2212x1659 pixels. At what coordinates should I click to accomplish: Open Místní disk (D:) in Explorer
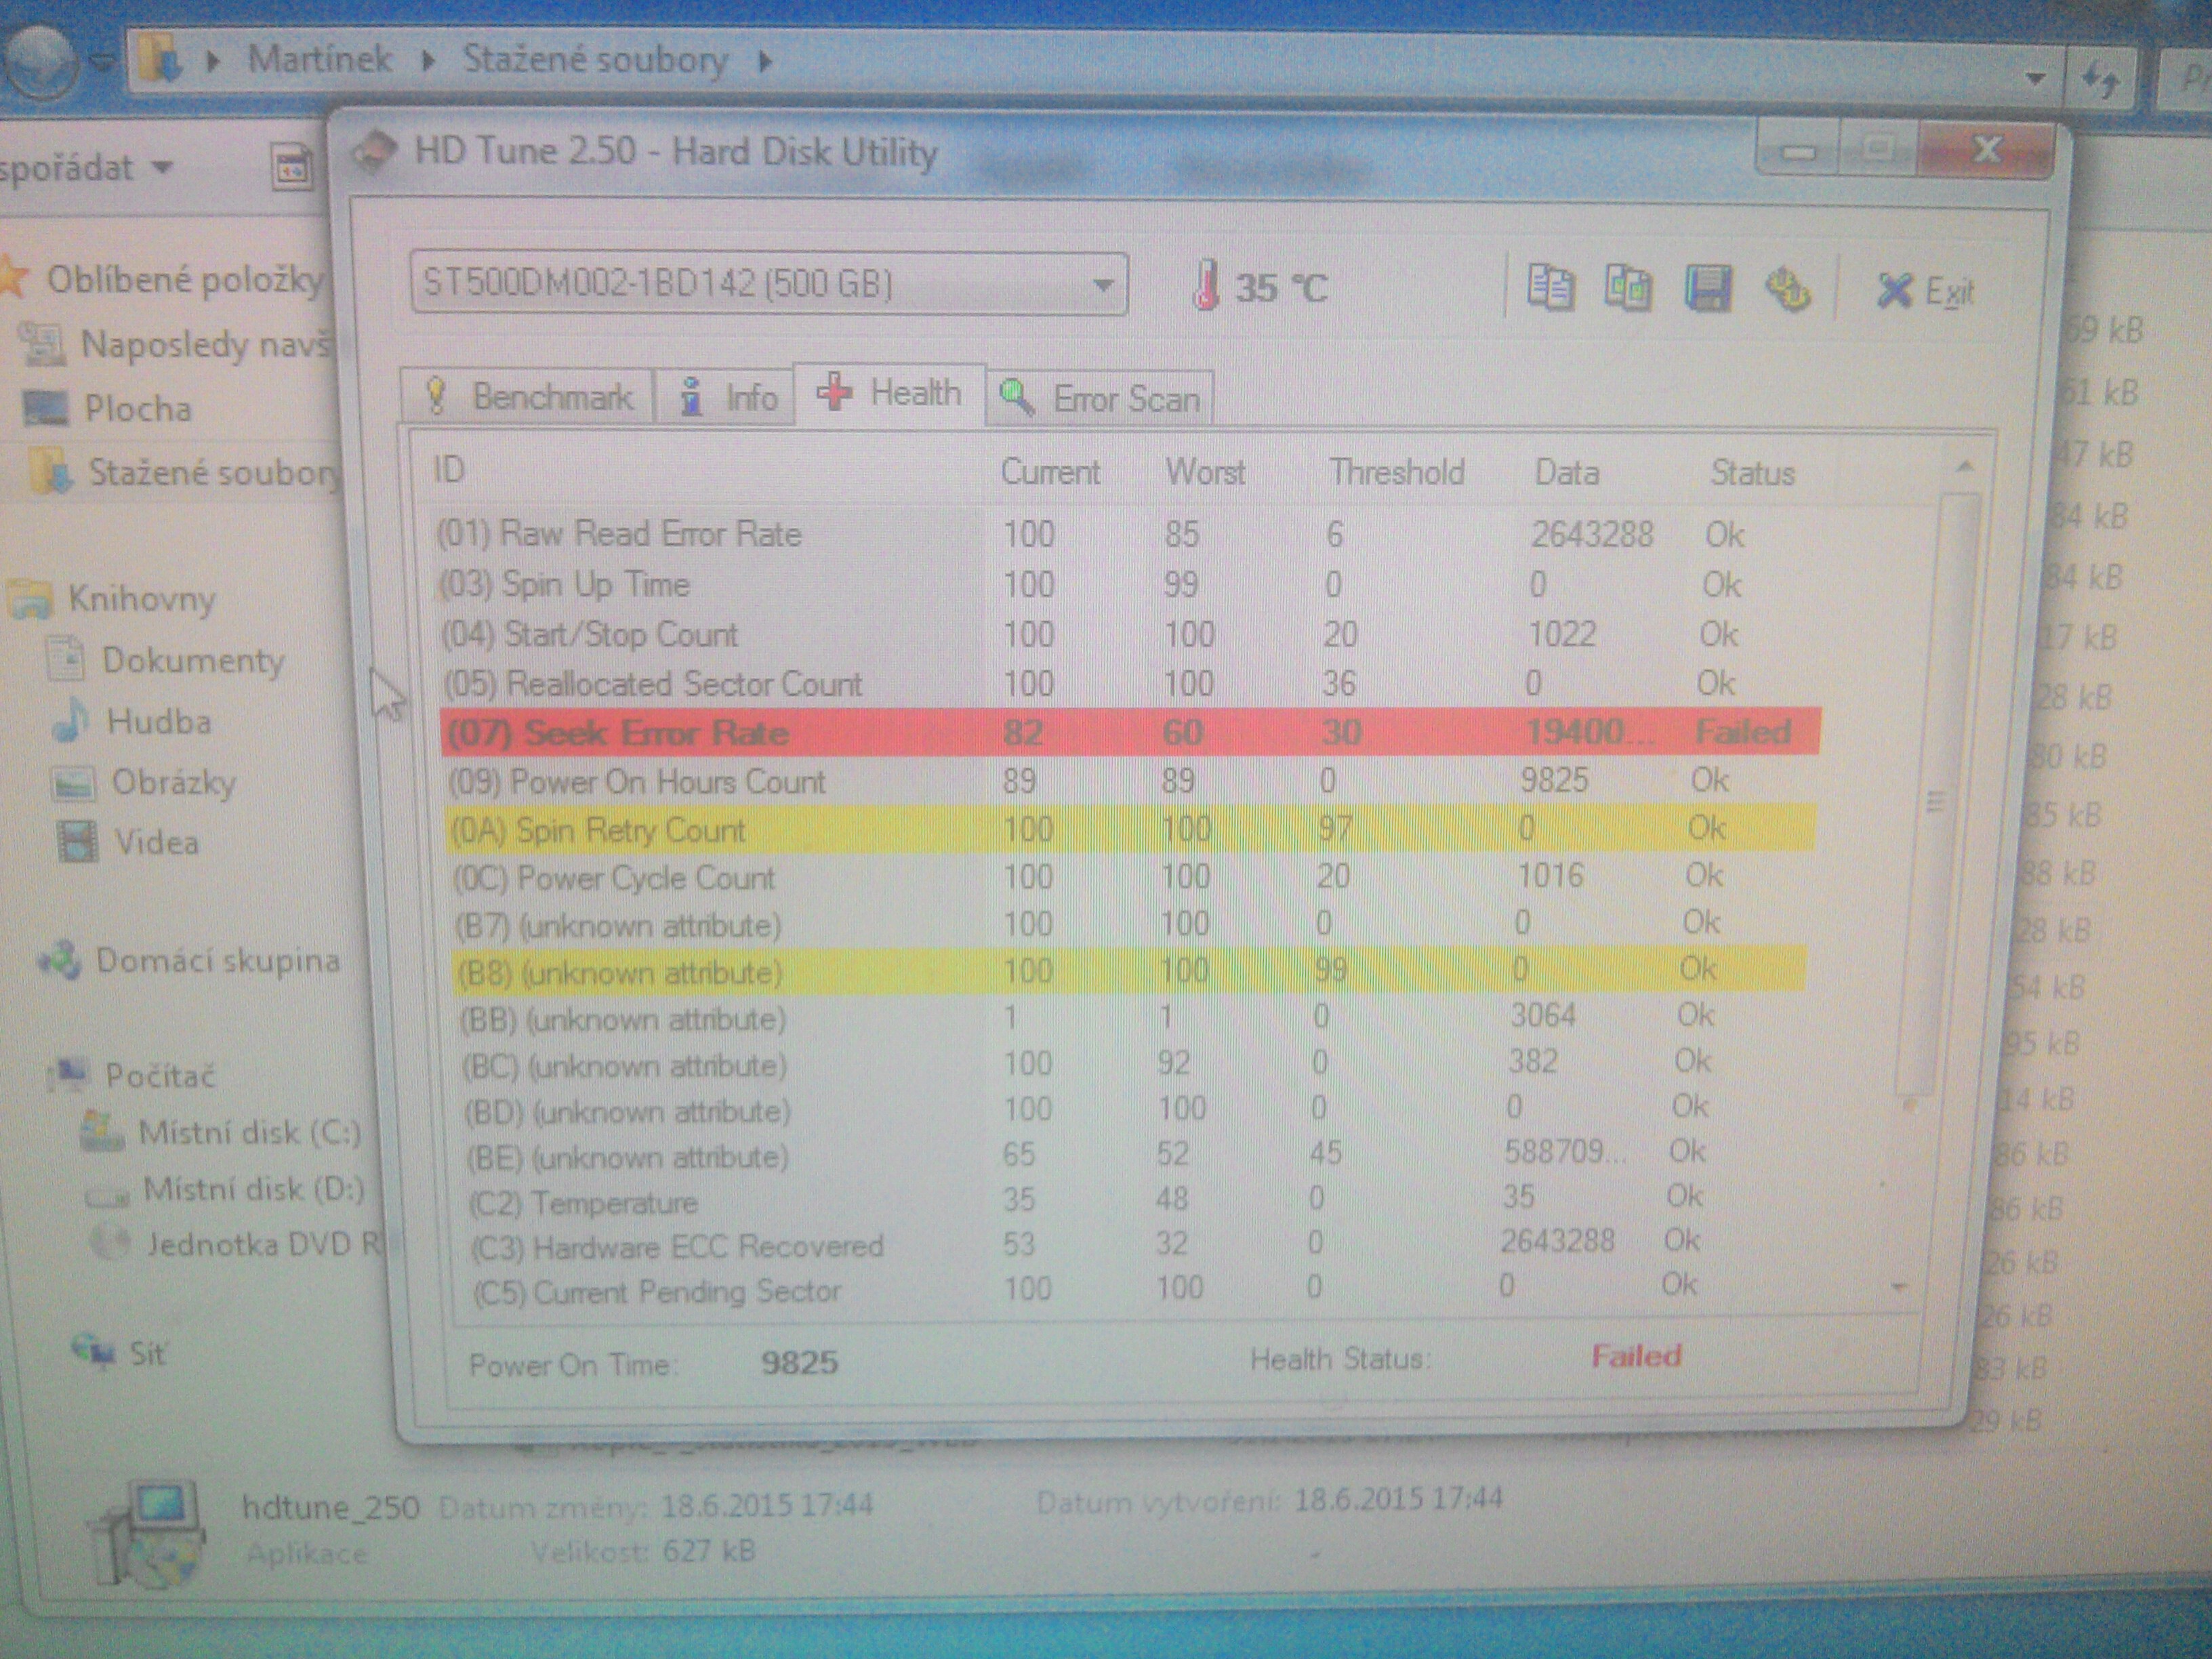tap(254, 1189)
